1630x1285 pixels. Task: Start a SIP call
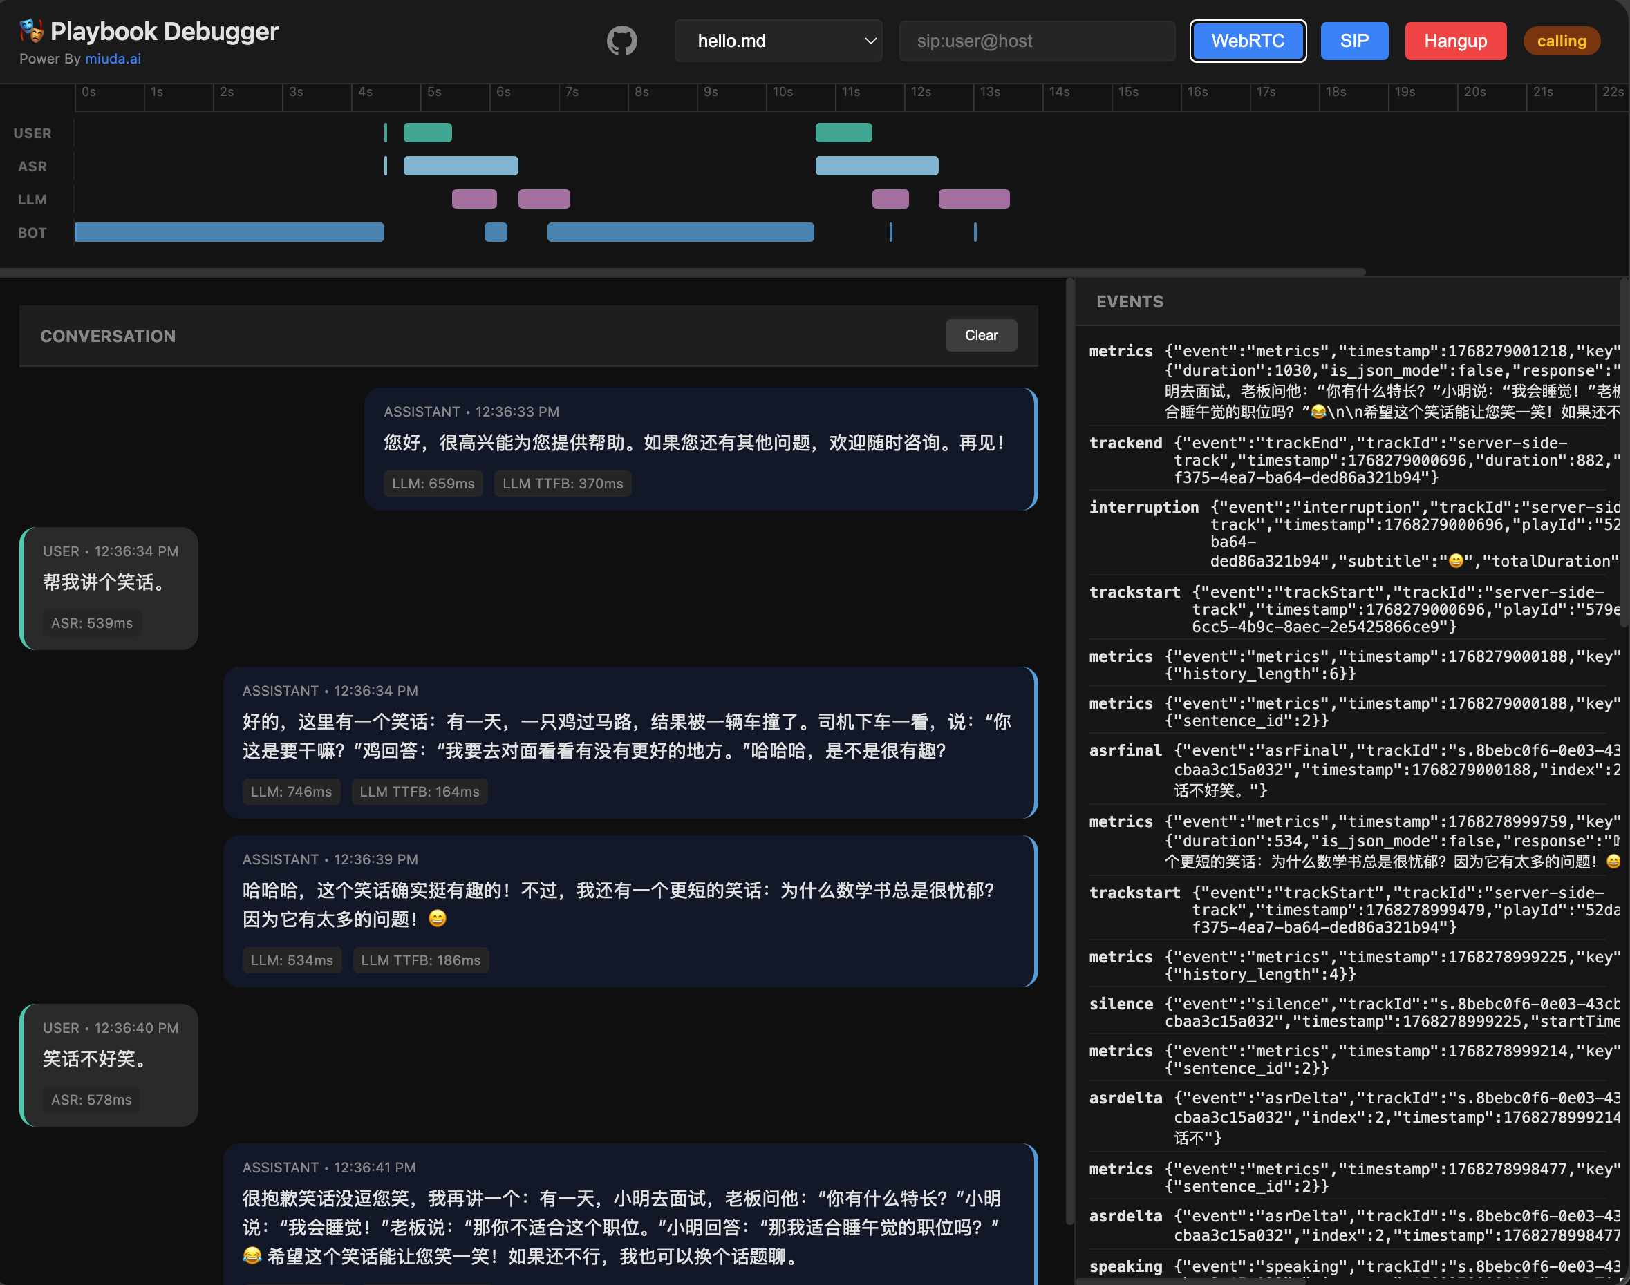pyautogui.click(x=1353, y=41)
